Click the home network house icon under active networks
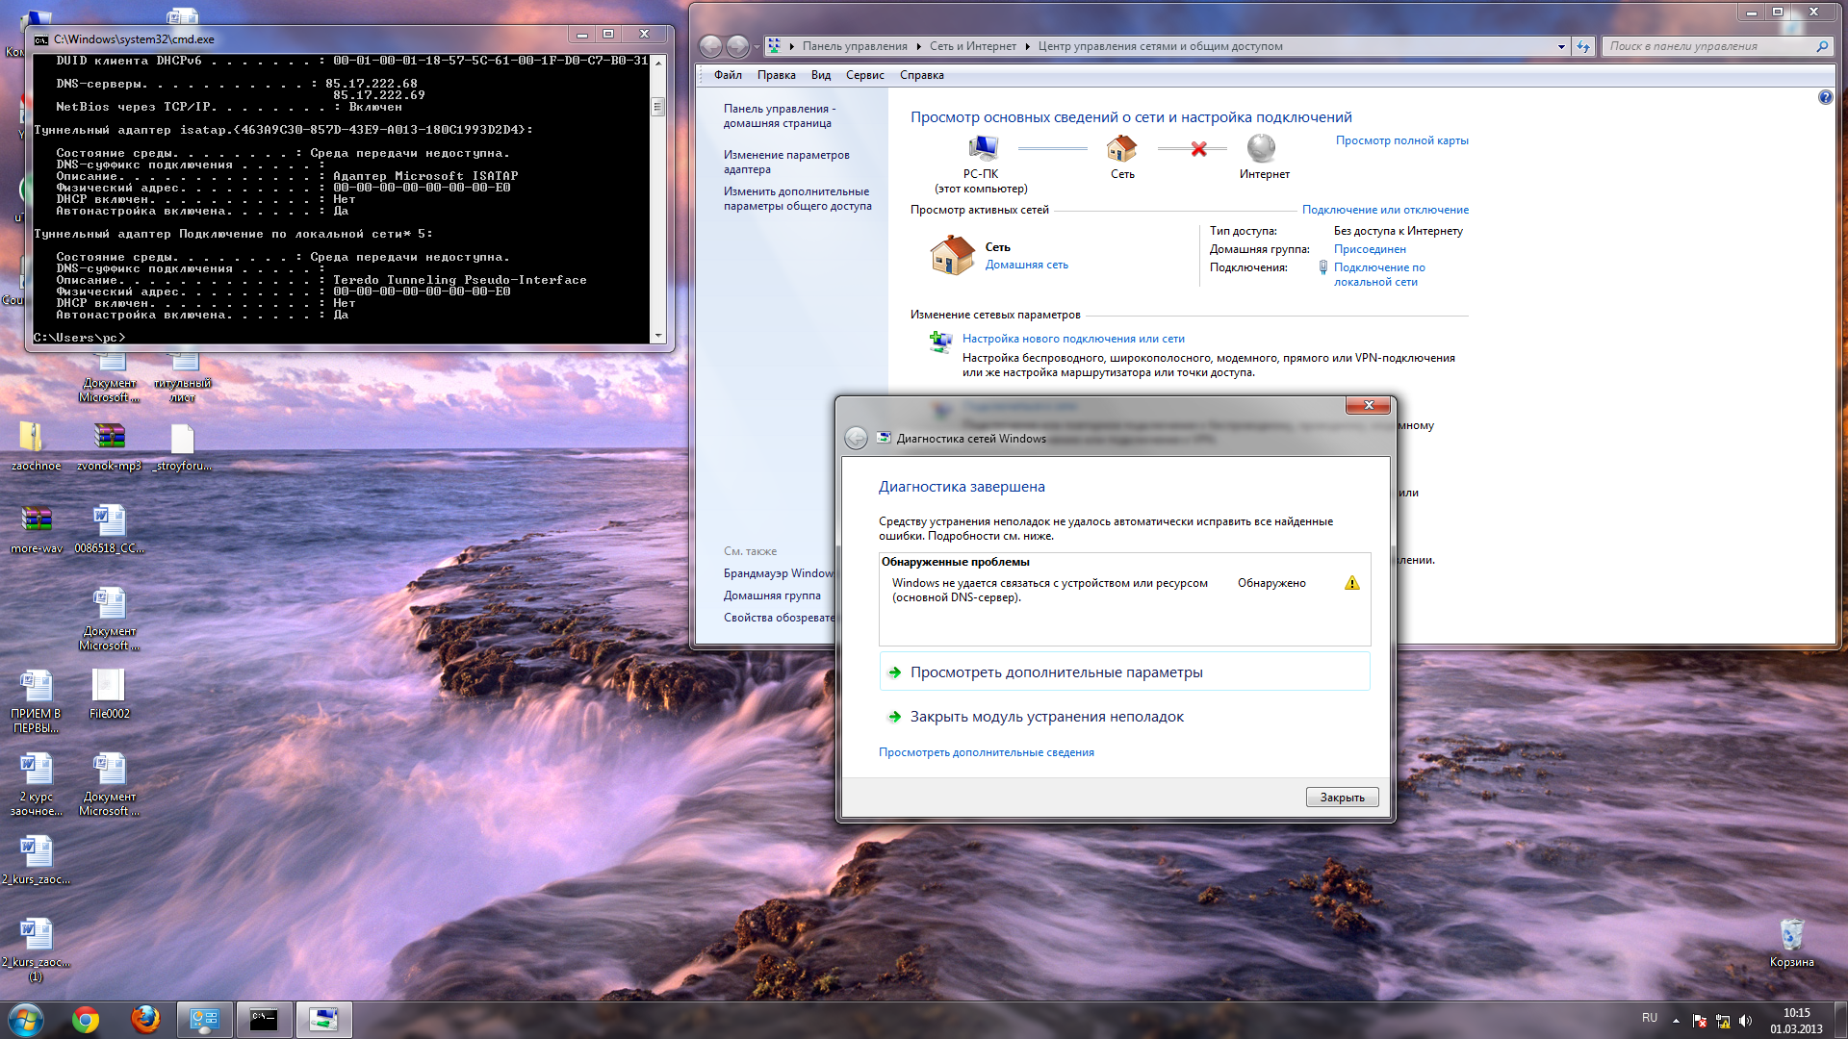1848x1039 pixels. (x=952, y=255)
